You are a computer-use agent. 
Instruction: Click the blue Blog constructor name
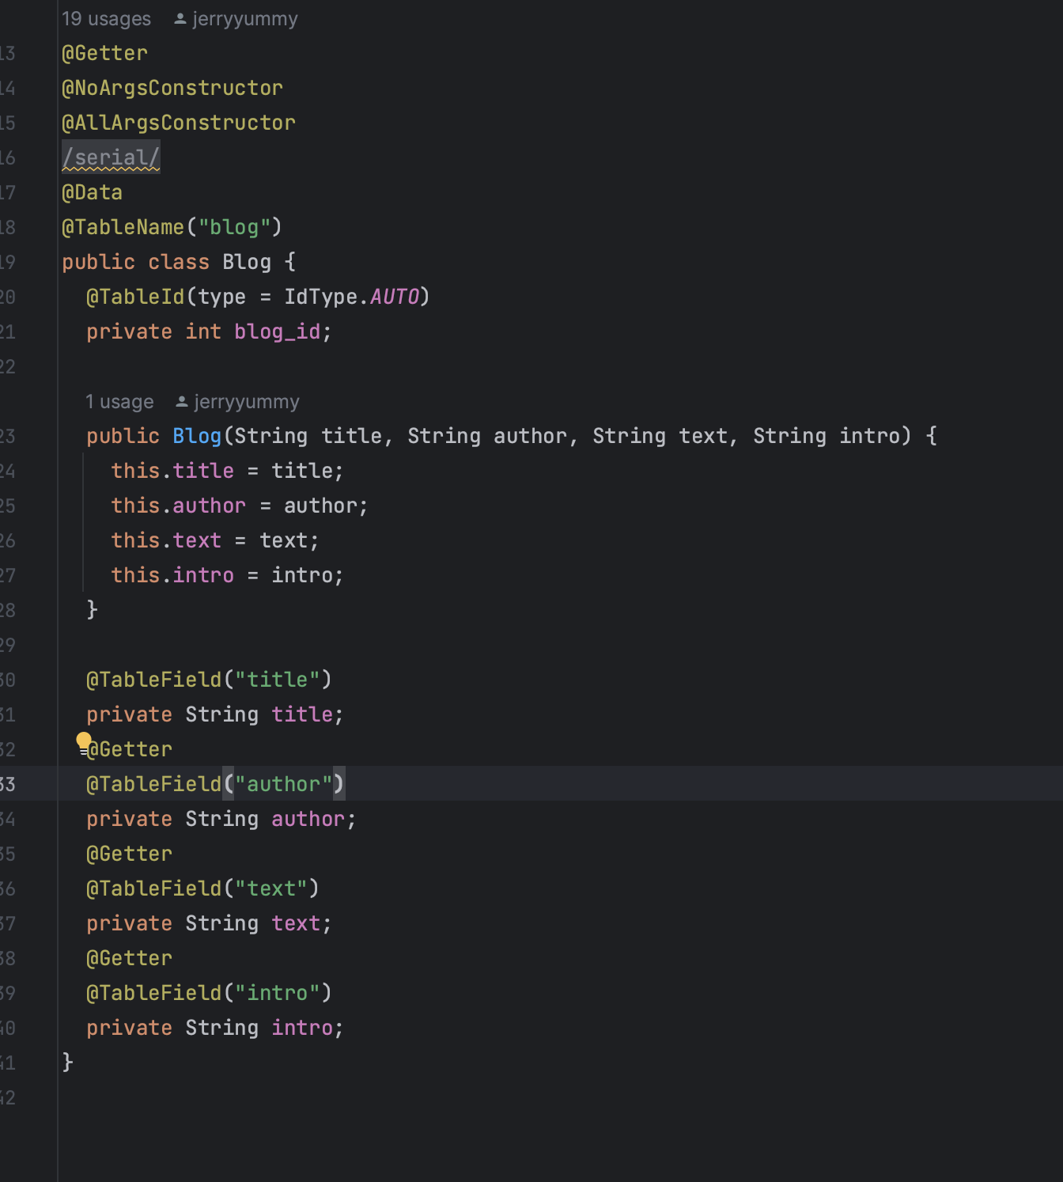[197, 436]
